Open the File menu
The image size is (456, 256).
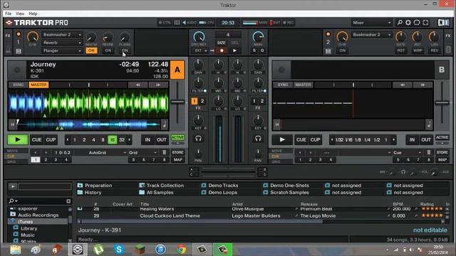point(8,14)
